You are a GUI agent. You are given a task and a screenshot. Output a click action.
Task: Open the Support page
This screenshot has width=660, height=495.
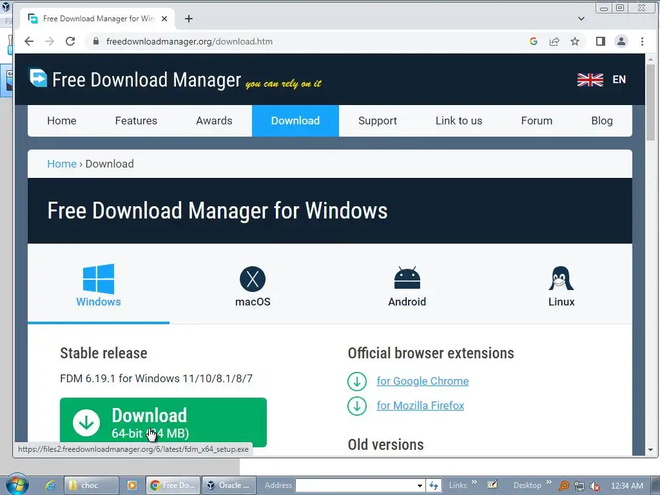[378, 121]
